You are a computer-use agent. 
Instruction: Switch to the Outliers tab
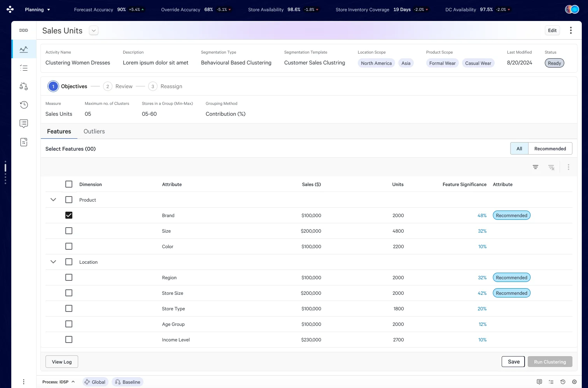point(94,131)
